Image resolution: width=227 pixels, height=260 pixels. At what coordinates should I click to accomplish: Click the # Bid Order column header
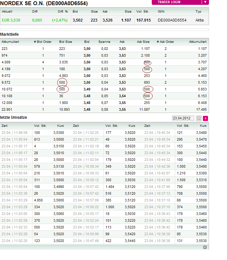coord(42,42)
